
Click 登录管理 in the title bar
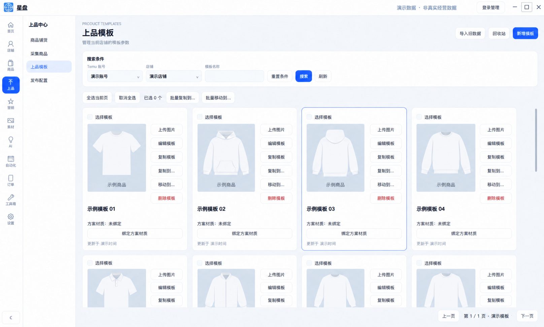491,7
